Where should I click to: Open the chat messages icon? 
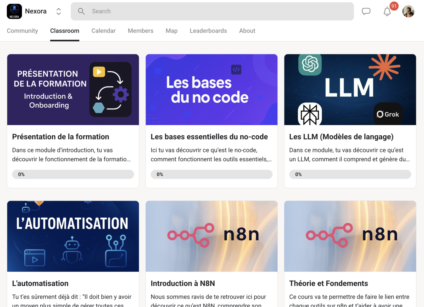(x=366, y=11)
